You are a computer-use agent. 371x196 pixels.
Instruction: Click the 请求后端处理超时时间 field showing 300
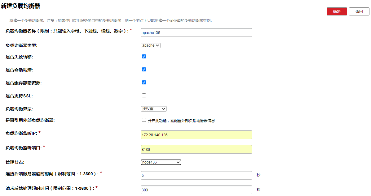click(196, 190)
